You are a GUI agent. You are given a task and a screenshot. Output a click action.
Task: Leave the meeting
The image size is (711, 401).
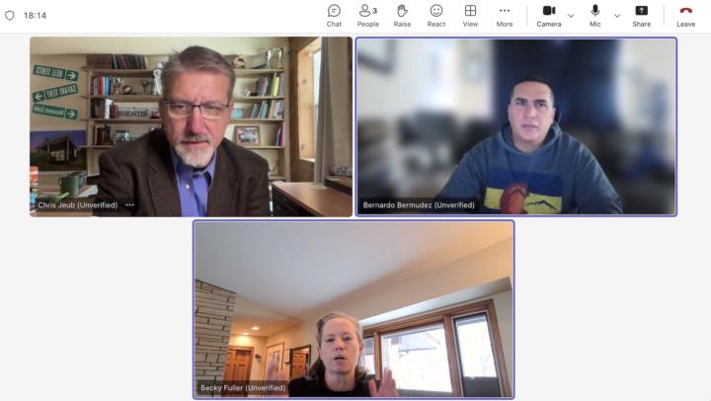[685, 16]
